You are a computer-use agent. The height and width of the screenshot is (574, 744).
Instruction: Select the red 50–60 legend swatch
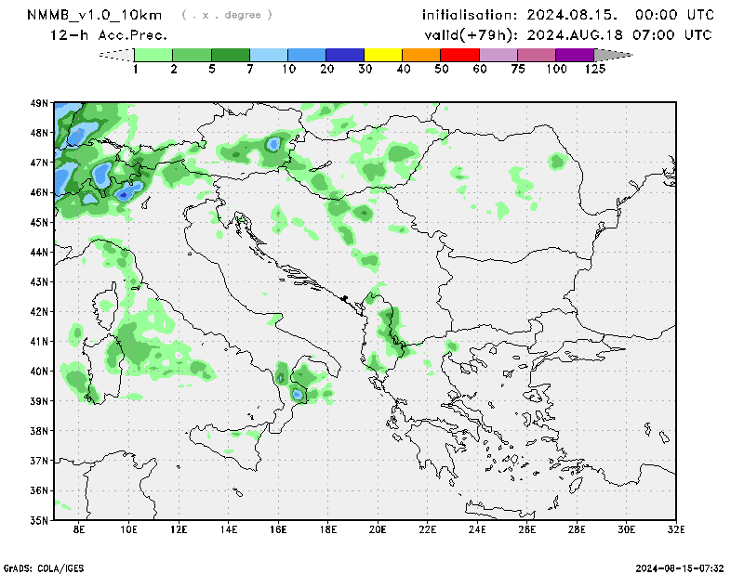459,55
